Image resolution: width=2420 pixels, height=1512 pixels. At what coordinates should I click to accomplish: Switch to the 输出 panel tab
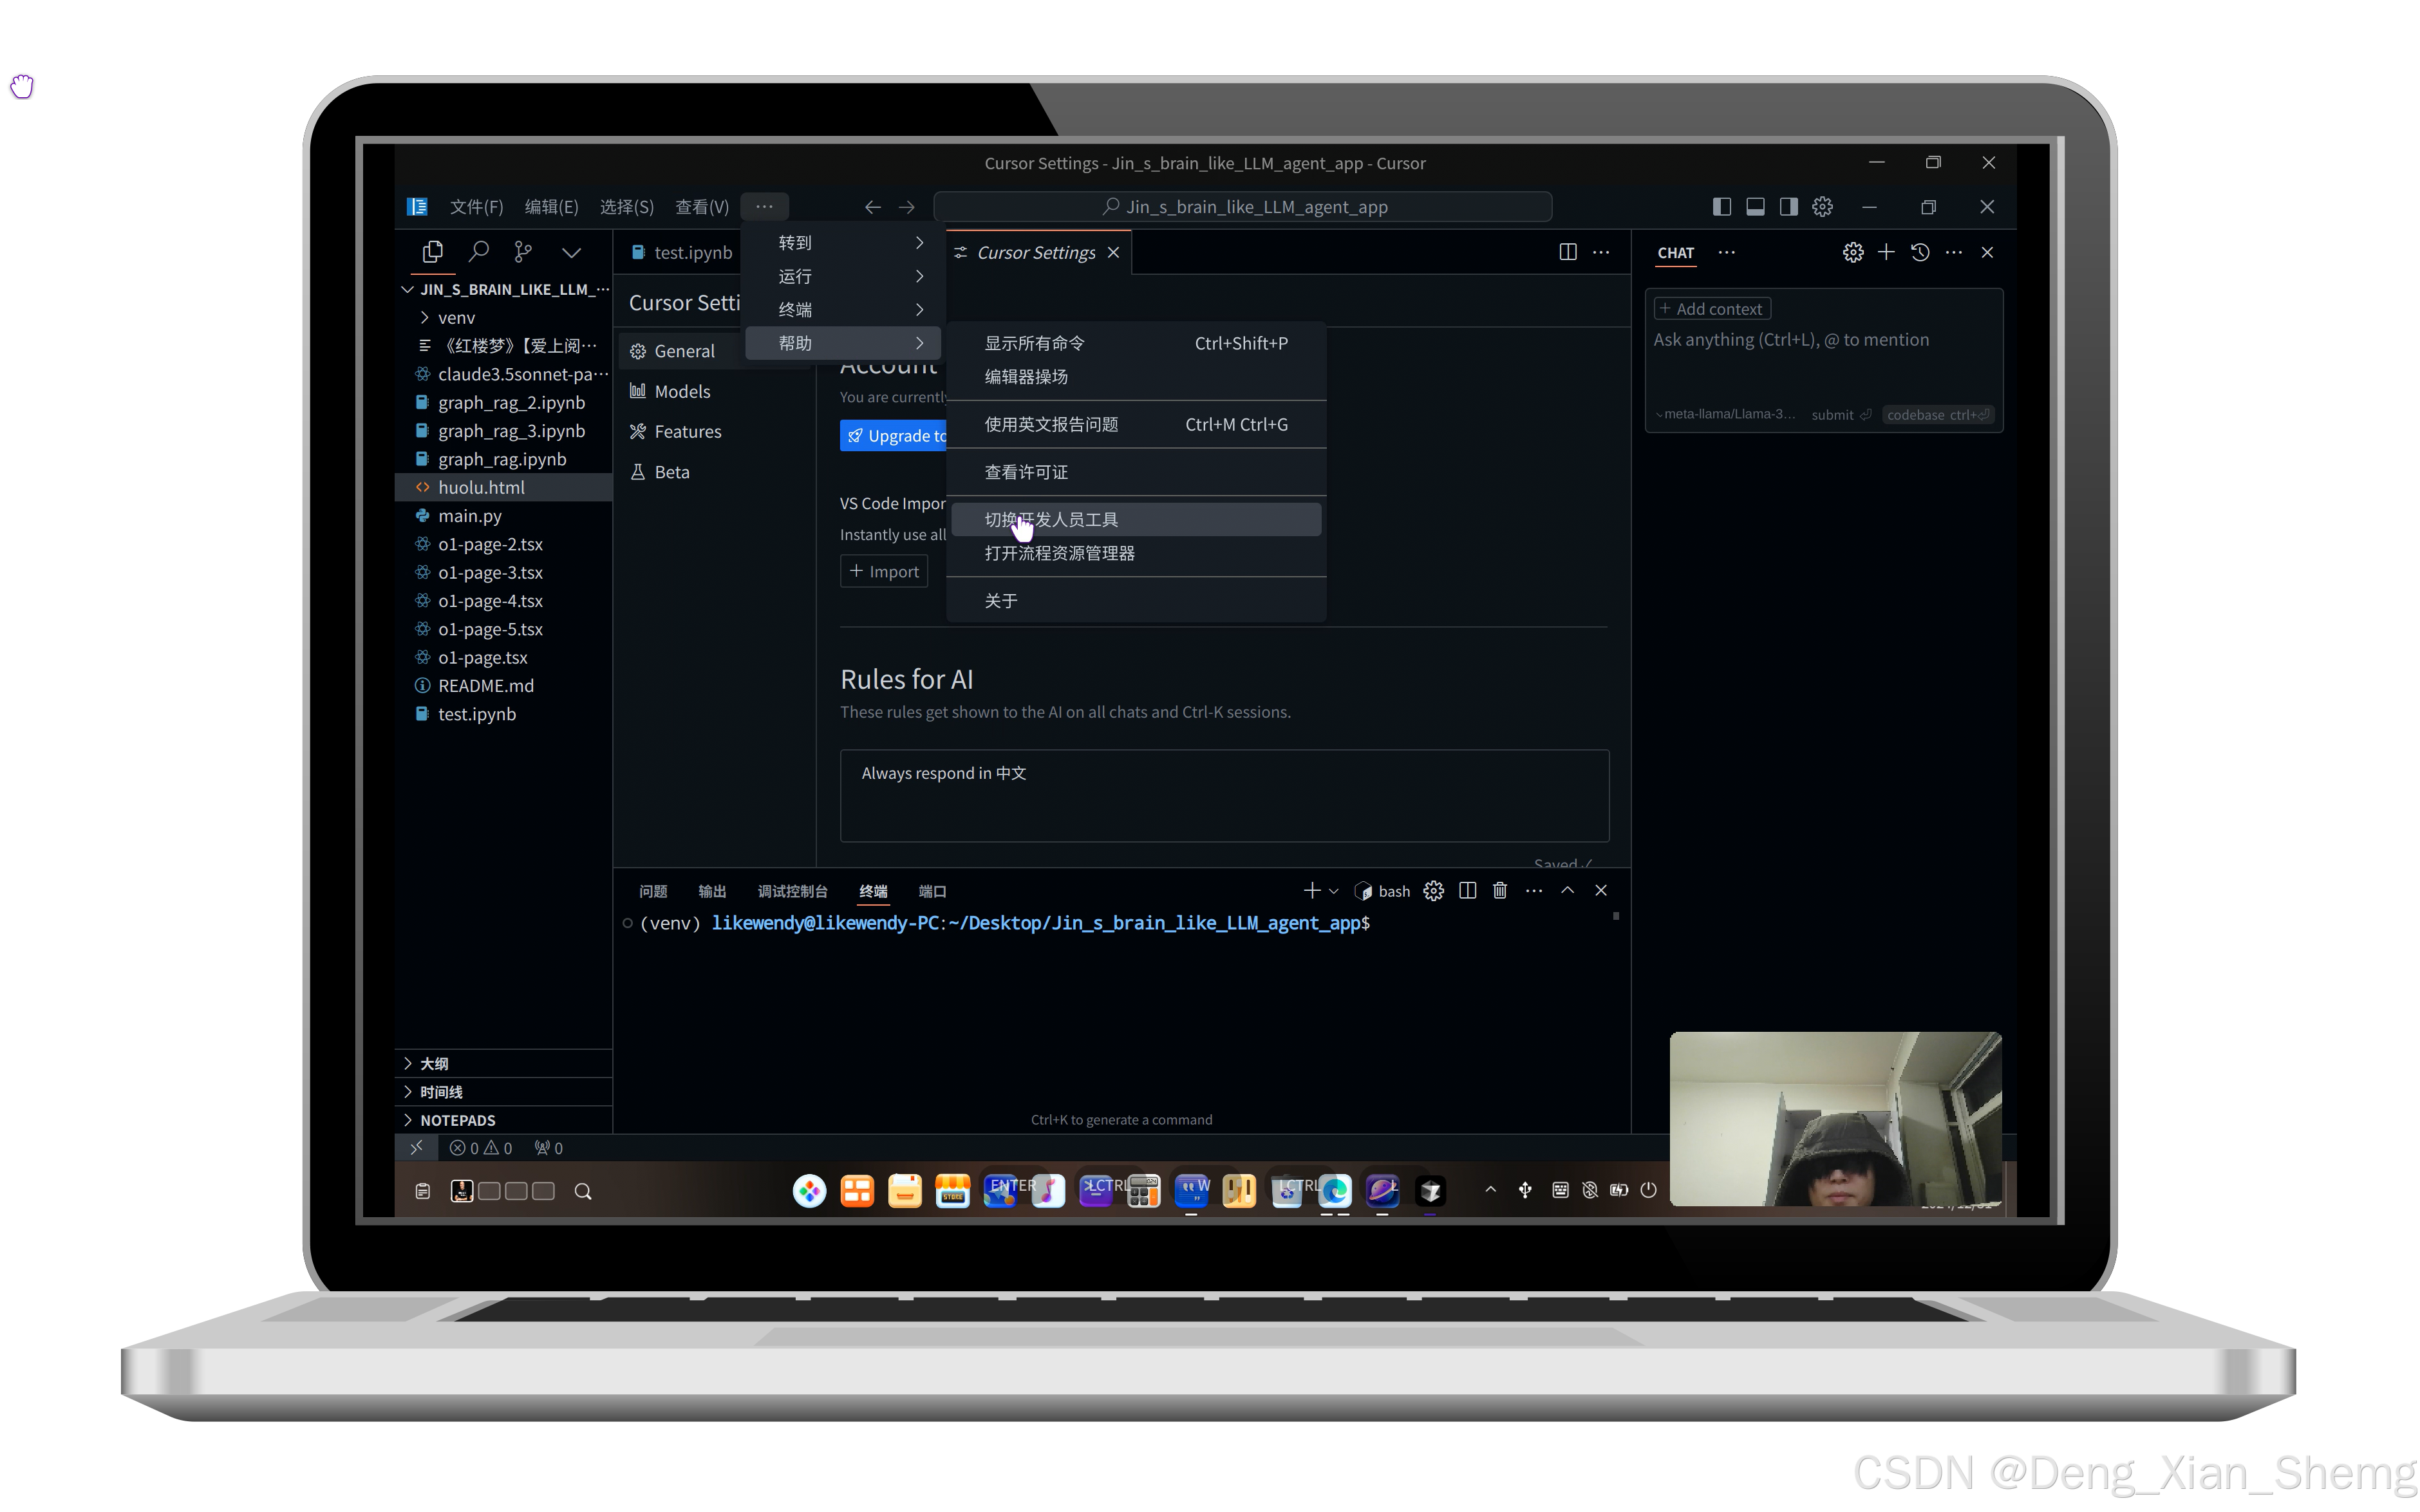[x=712, y=891]
